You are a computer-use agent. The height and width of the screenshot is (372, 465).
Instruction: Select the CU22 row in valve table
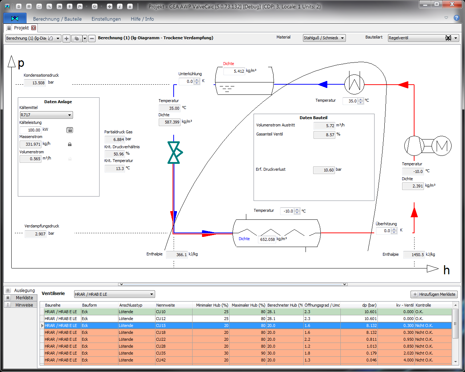(x=246, y=339)
